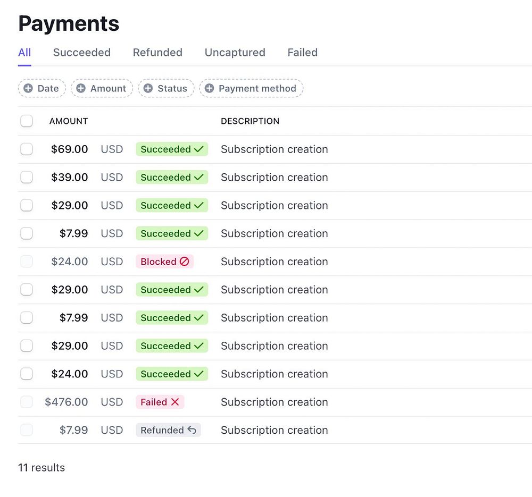Click the Refunded status arrow icon

pyautogui.click(x=192, y=430)
